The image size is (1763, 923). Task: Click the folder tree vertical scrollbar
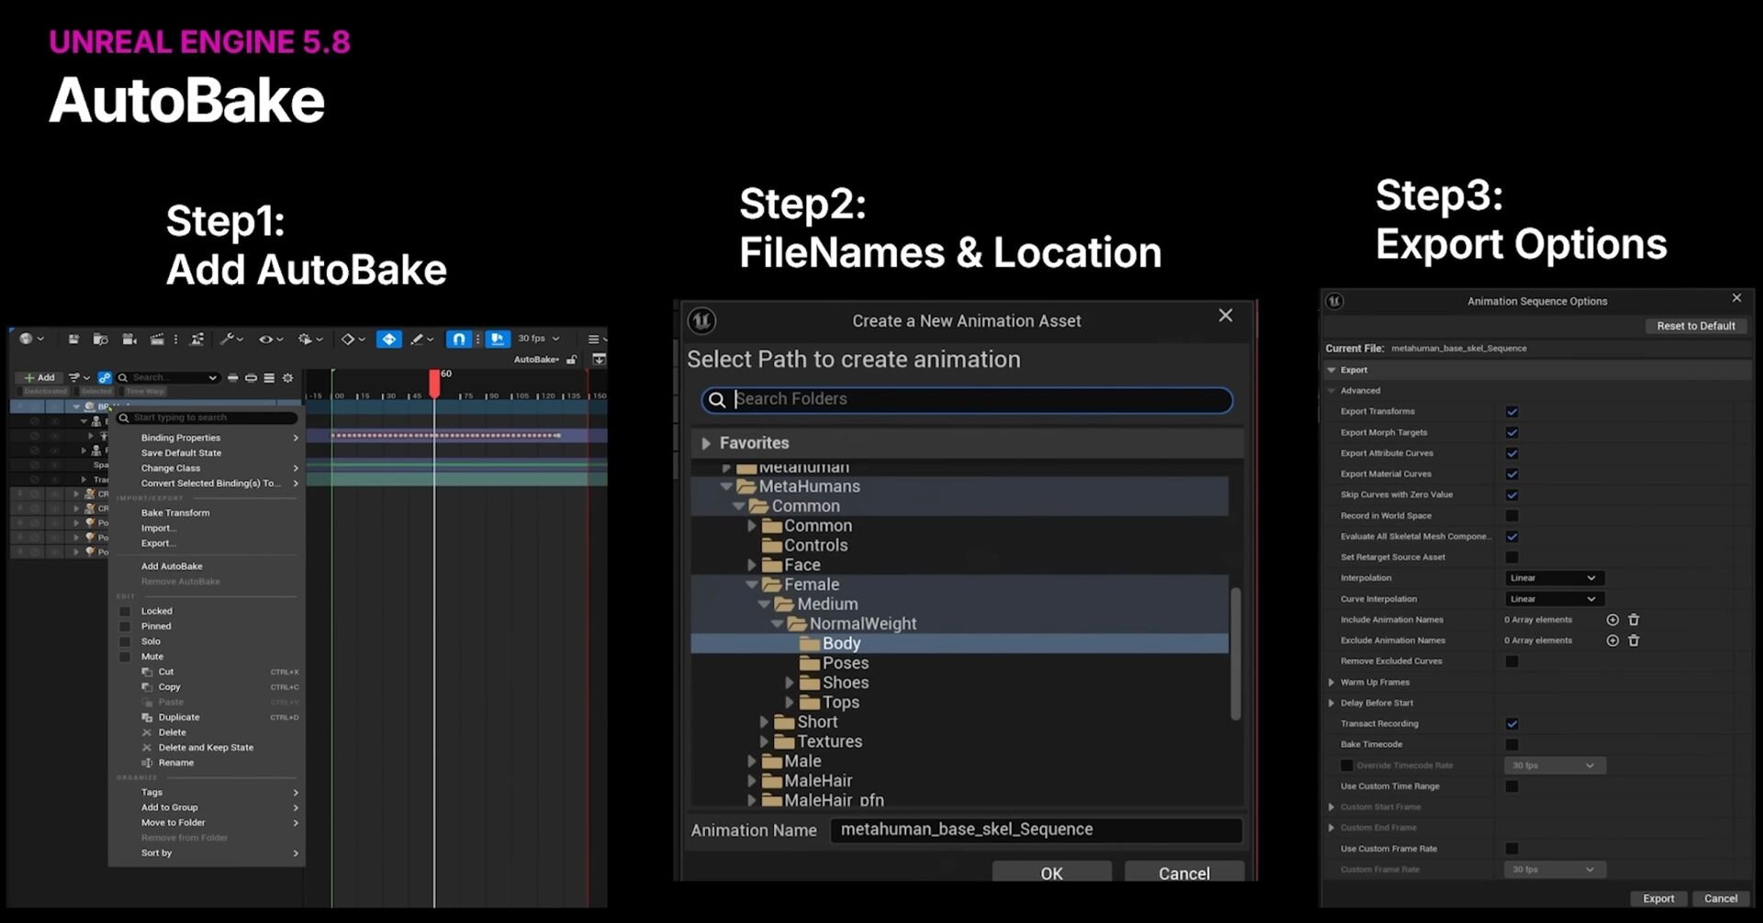click(1236, 654)
